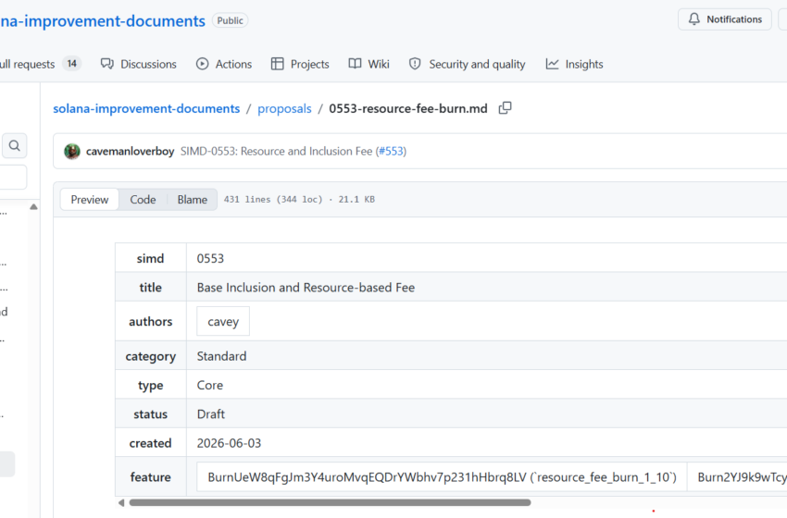This screenshot has height=518, width=787.
Task: Open the proposals folder breadcrumb
Action: coord(284,108)
